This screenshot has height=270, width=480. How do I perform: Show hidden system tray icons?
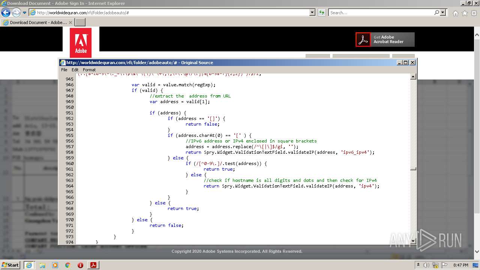(418, 265)
